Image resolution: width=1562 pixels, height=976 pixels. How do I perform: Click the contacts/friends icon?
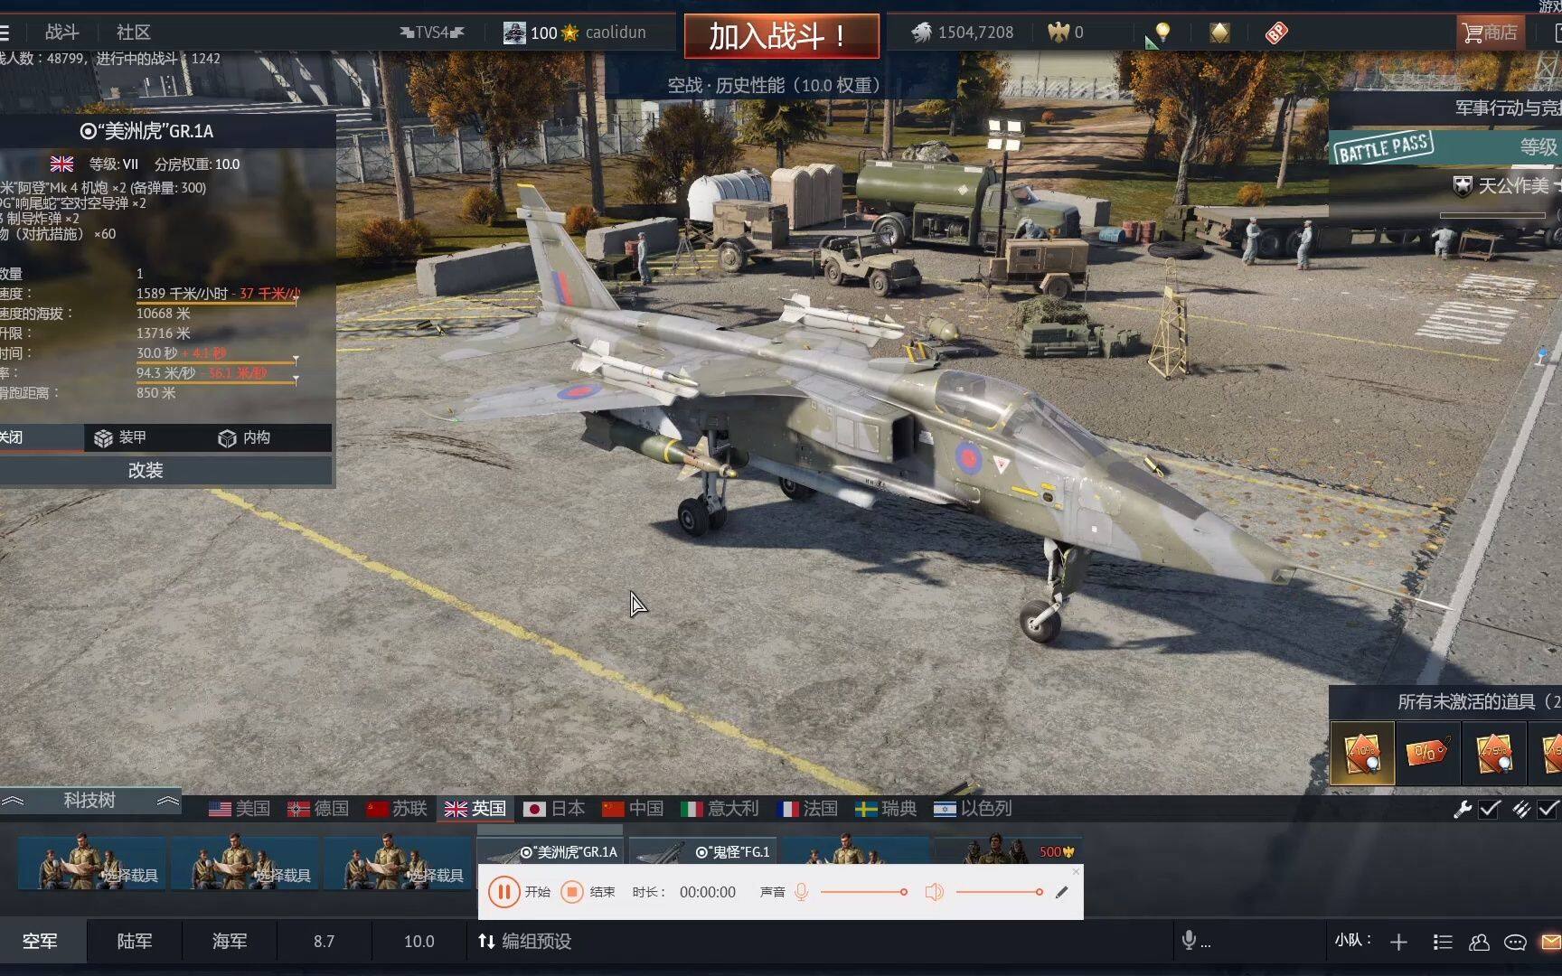tap(1479, 943)
